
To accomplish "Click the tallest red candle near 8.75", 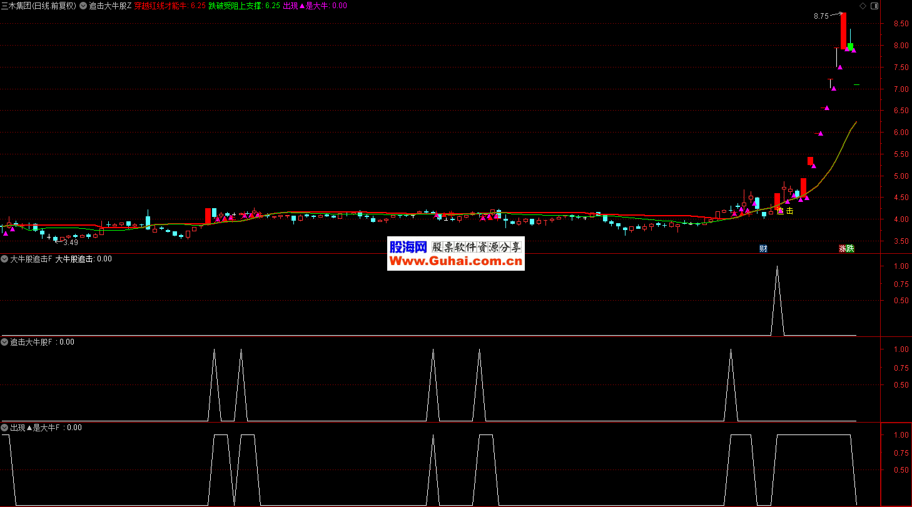I will 843,31.
